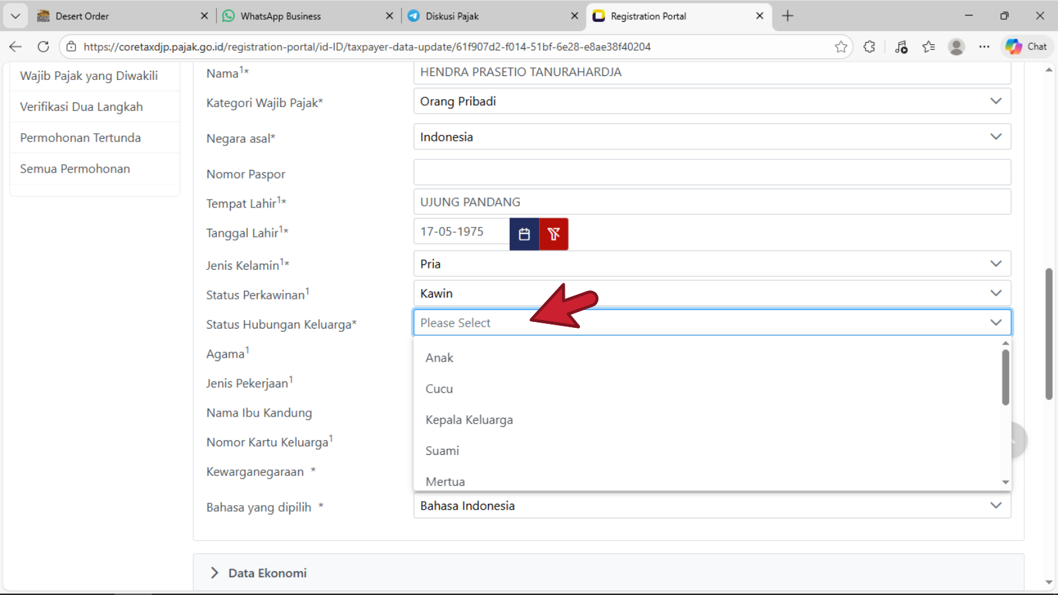Screen dimensions: 1058x595
Task: Open Verifikasi Dua Langkah in sidebar
Action: pos(81,107)
